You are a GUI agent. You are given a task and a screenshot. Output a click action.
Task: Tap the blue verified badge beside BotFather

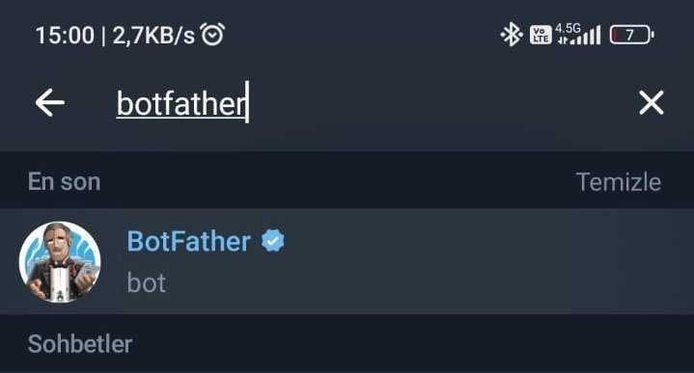click(x=272, y=241)
